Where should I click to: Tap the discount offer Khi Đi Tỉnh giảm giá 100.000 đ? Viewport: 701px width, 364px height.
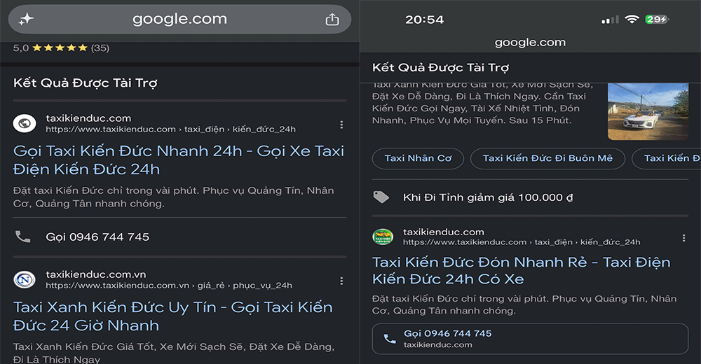(487, 197)
